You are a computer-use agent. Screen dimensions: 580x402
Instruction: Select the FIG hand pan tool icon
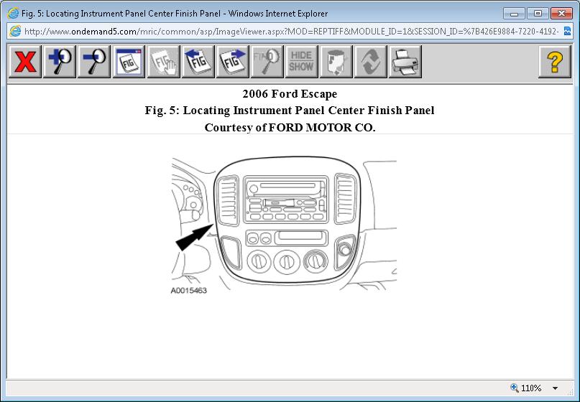coord(163,62)
